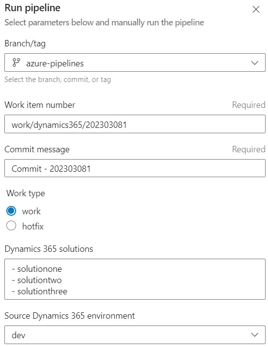Image resolution: width=268 pixels, height=347 pixels.
Task: Select the work radio button
Action: click(11, 211)
